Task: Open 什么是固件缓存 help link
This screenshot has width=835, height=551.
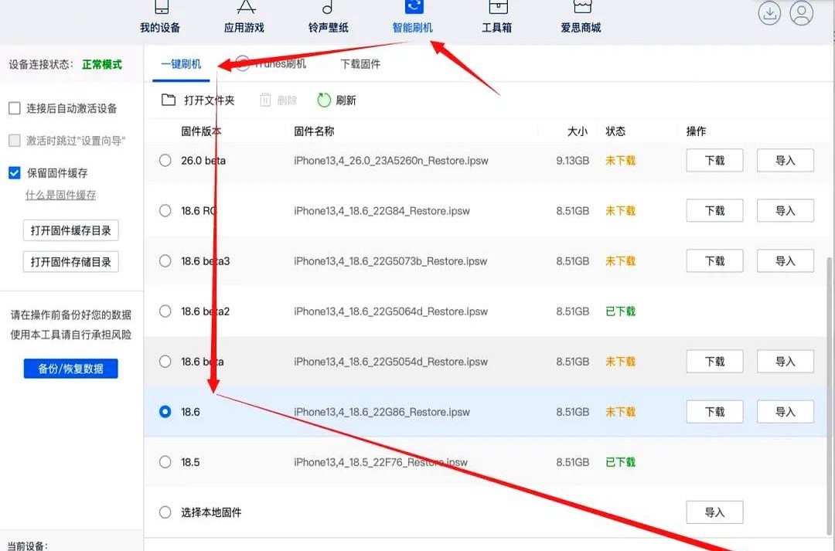Action: (61, 196)
